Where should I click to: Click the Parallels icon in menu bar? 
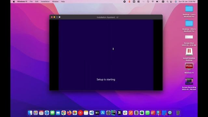click(129, 2)
